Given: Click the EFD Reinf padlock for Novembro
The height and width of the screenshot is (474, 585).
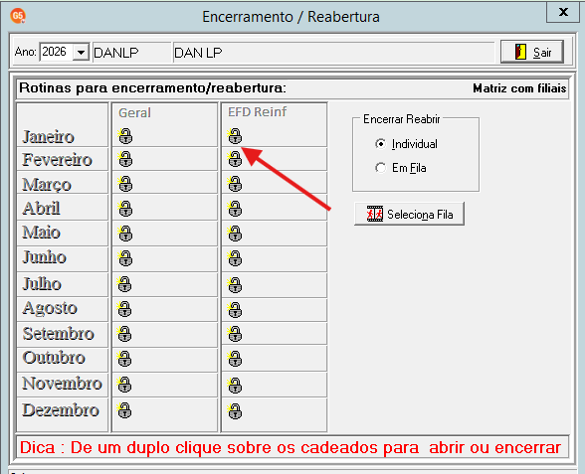Looking at the screenshot, I should (x=235, y=386).
